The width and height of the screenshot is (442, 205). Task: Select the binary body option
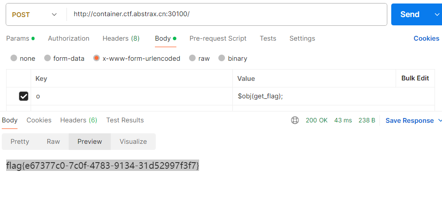(222, 58)
